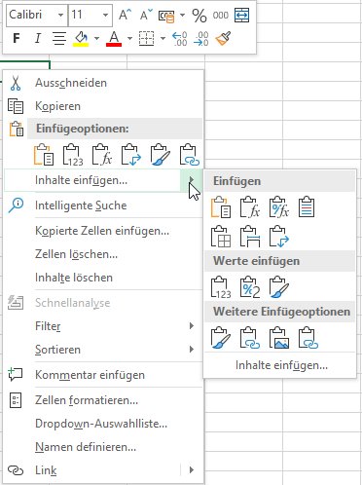The height and width of the screenshot is (485, 362).
Task: Click Paste as Picture icon under Weitere Einfügeoptionen
Action: pos(279,338)
